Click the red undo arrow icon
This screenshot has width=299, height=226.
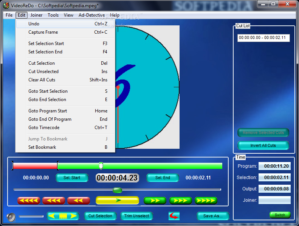(x=174, y=216)
